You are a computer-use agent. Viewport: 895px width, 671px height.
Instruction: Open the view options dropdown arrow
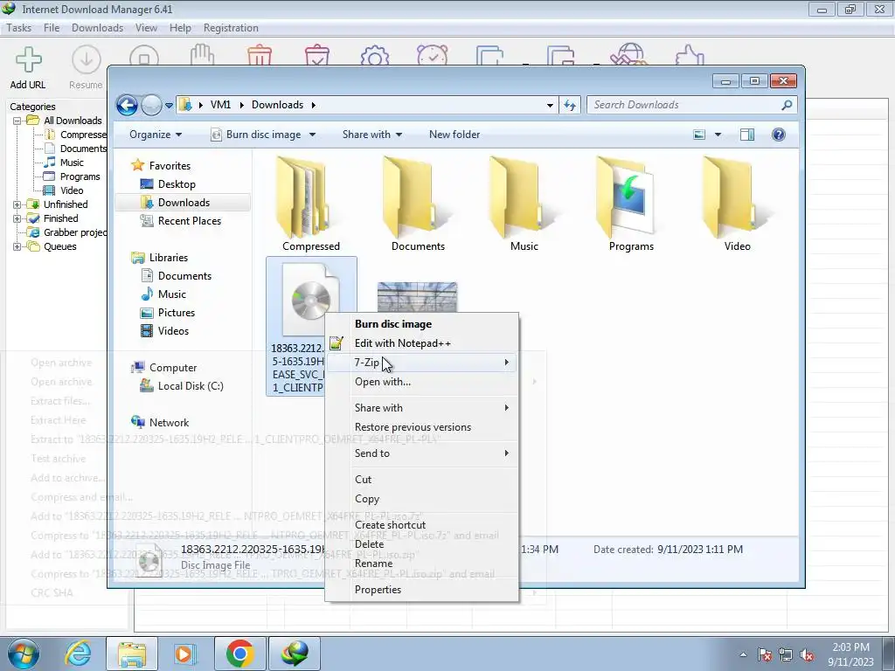coord(718,135)
